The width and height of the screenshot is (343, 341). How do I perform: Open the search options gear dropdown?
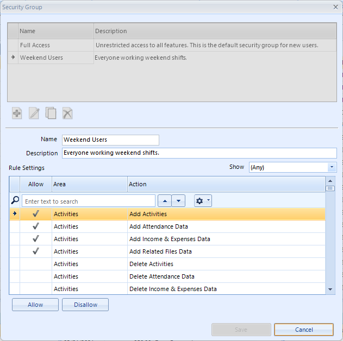[203, 201]
